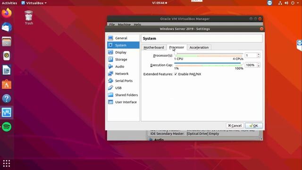Open the Machine menu in VirtualBox Manager
Screen dimensions: 302x170
pos(124,25)
